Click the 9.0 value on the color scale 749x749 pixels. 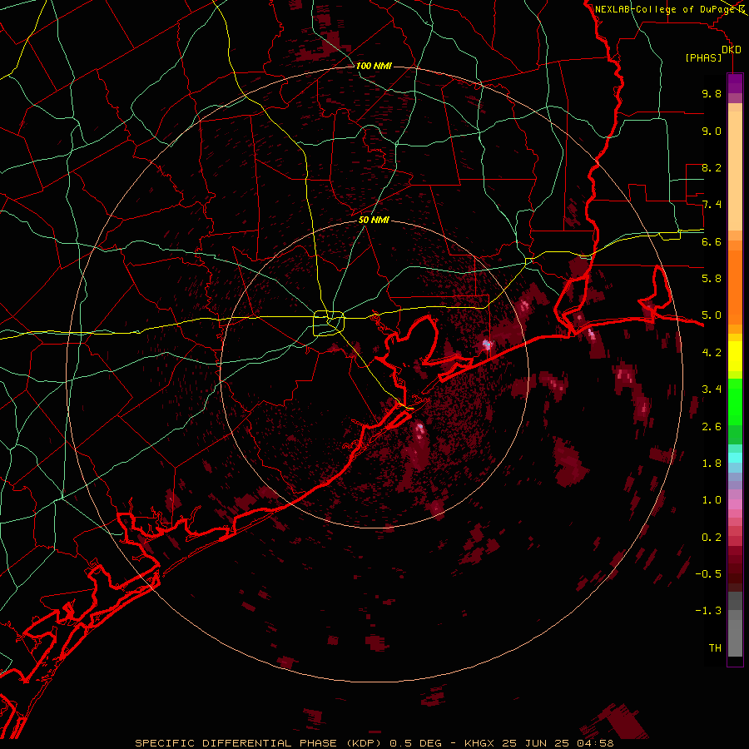tap(712, 131)
